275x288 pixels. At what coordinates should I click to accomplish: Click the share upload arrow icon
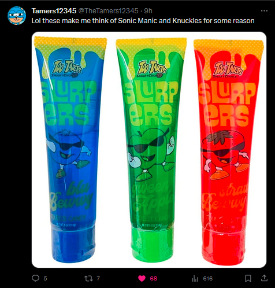pos(264,278)
